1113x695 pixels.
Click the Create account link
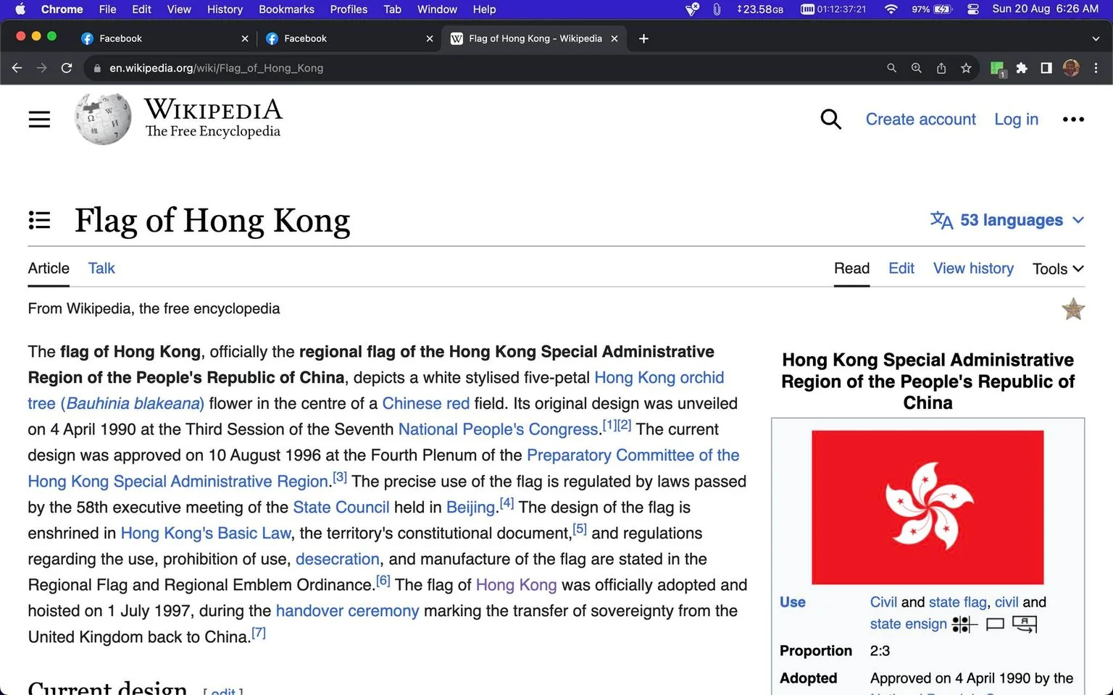click(x=920, y=119)
